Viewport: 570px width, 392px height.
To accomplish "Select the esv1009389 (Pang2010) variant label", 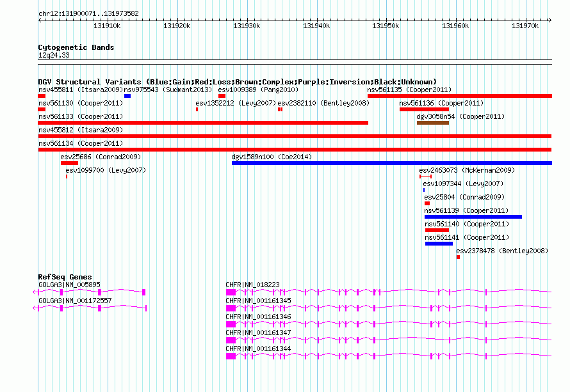I will pyautogui.click(x=258, y=90).
